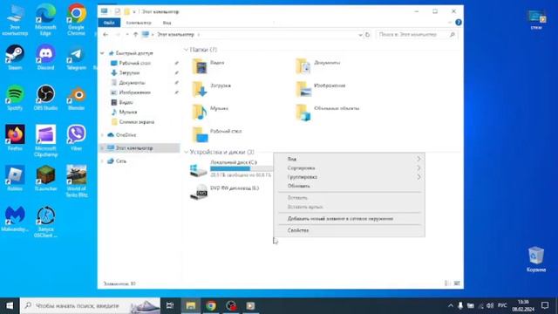Screen dimensions: 558x314
Task: Select the Malwarebytes desktop icon
Action: (15, 219)
